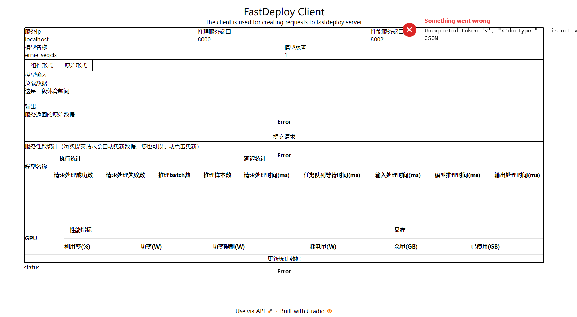Switch to the 组件形式 tab
The width and height of the screenshot is (577, 317).
(x=41, y=65)
